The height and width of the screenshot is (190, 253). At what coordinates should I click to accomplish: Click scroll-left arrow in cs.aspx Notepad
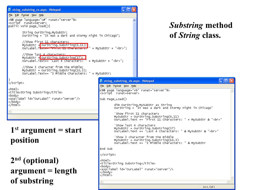[x=10, y=111]
